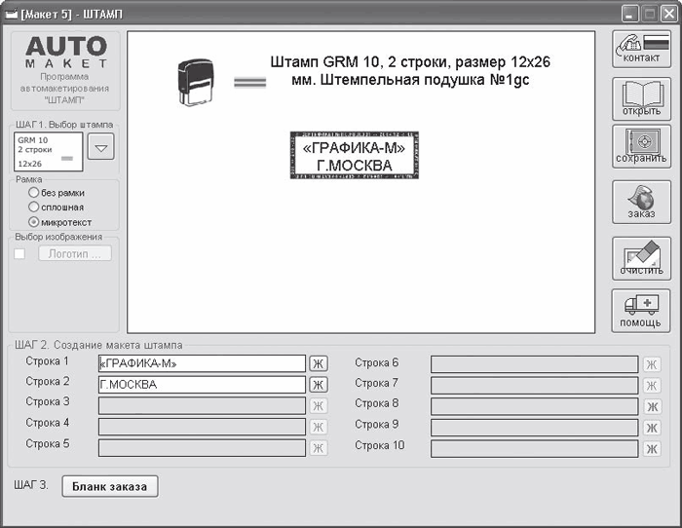Click the stamp device picture in preview
682x528 pixels.
tap(195, 82)
